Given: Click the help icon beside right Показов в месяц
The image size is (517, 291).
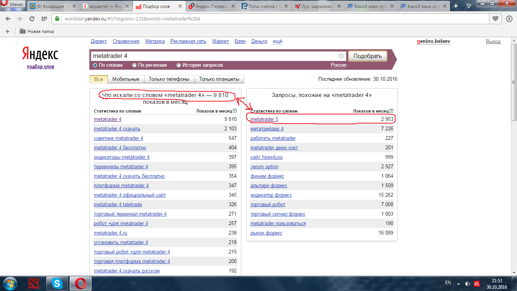Looking at the screenshot, I should point(391,111).
